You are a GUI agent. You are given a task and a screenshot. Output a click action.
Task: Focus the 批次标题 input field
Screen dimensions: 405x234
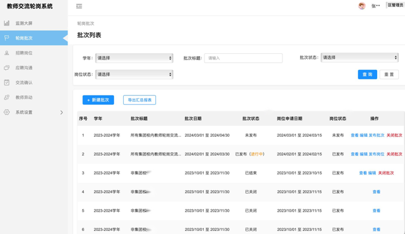click(x=243, y=58)
